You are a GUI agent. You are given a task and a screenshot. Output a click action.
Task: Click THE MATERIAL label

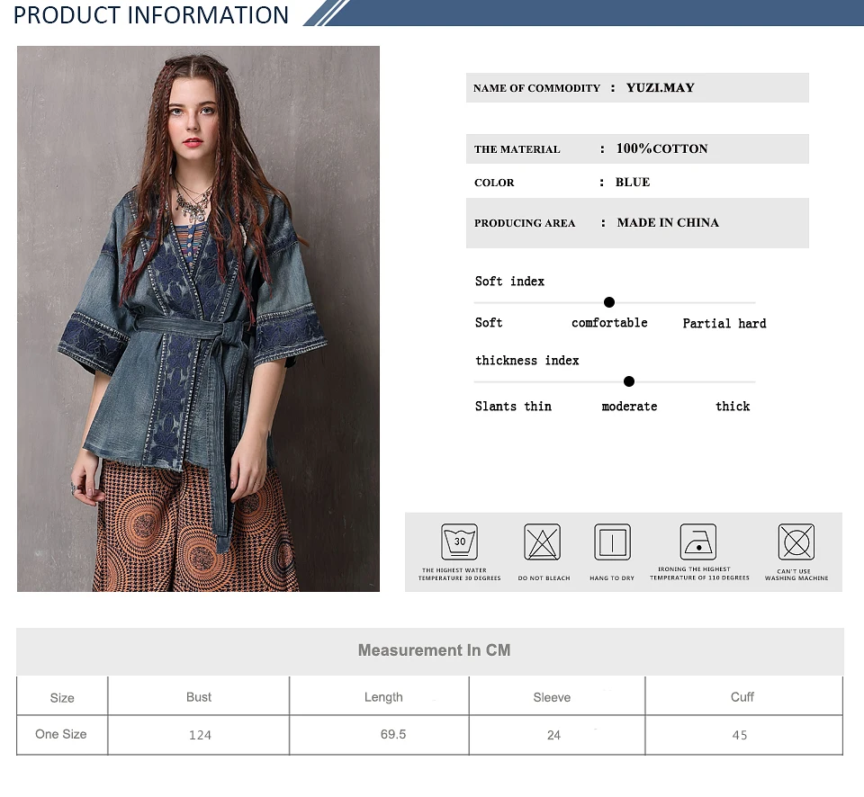click(517, 149)
